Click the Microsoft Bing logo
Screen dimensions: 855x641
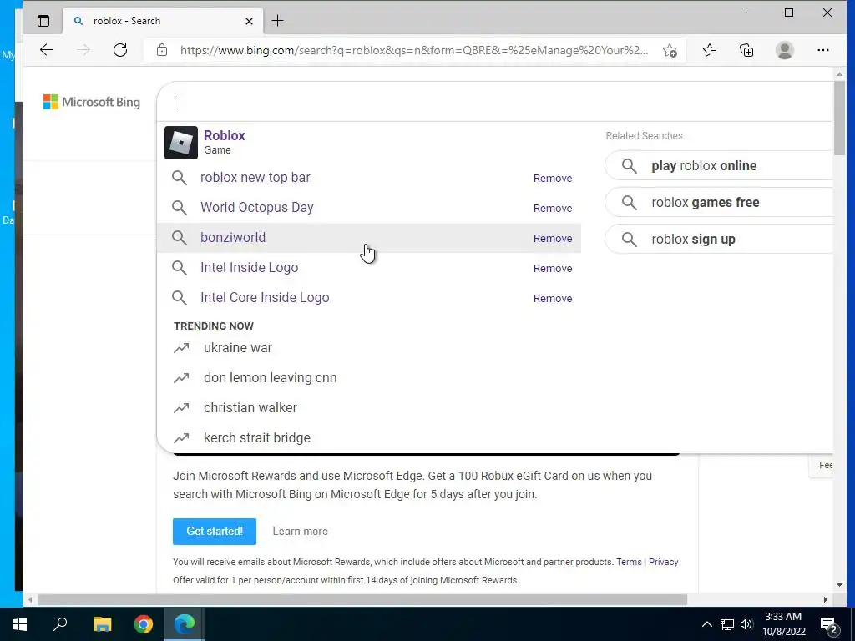click(92, 102)
